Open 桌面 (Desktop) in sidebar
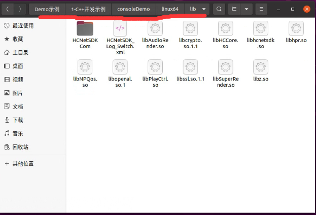This screenshot has width=316, height=215. click(x=33, y=66)
